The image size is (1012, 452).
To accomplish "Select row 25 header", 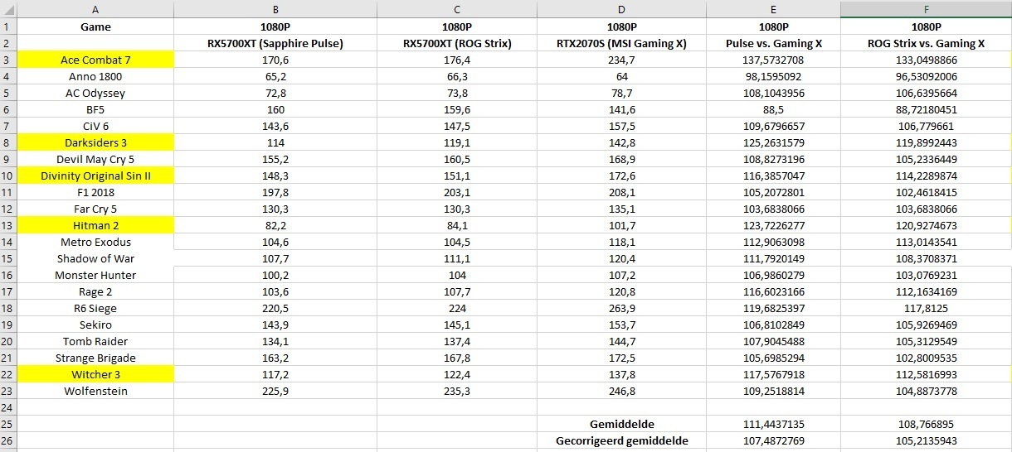I will click(x=8, y=424).
